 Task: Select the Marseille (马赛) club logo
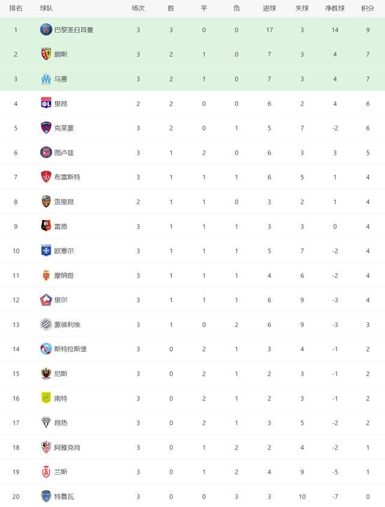[46, 79]
